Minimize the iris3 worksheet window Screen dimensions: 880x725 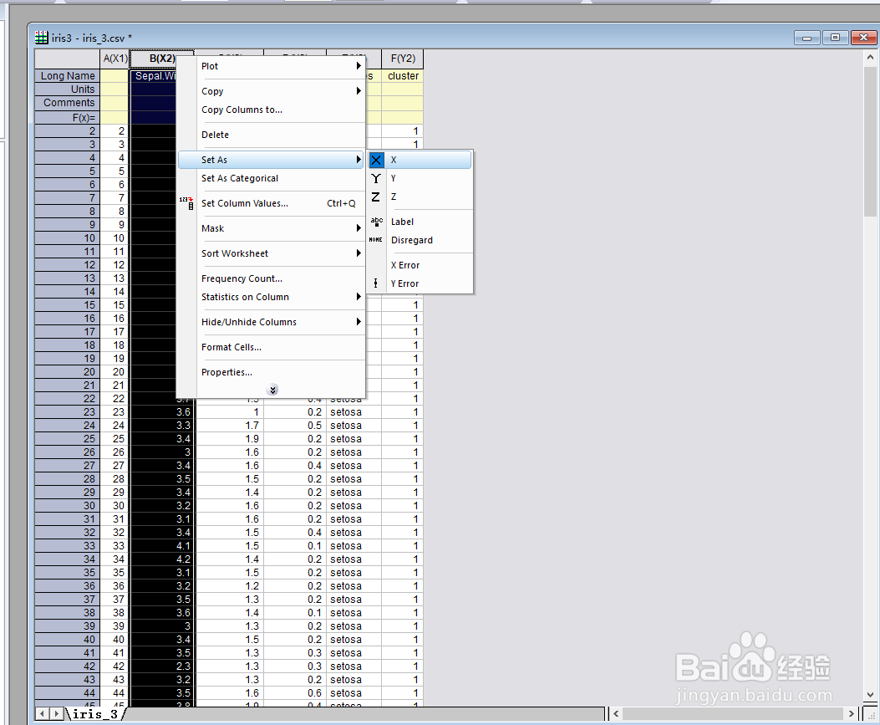pos(807,38)
